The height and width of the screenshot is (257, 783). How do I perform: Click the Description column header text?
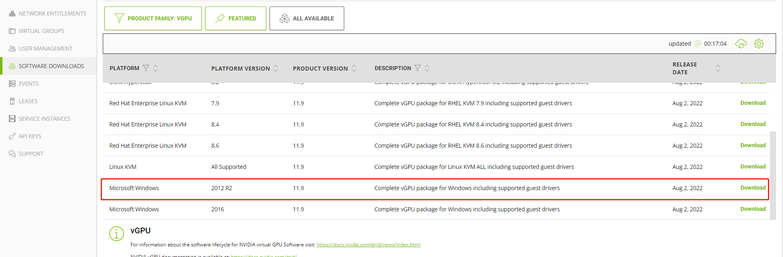[393, 68]
